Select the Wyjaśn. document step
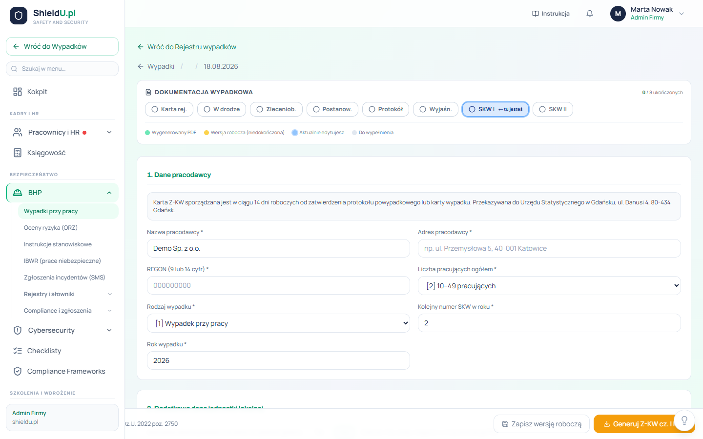The height and width of the screenshot is (439, 703). pos(436,109)
